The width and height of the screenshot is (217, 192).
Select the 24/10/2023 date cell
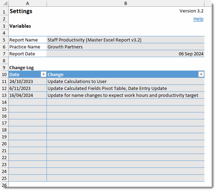click(x=27, y=81)
